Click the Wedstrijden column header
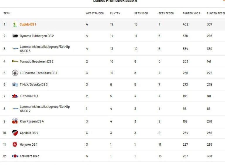This screenshot has height=165, width=225. [95, 13]
